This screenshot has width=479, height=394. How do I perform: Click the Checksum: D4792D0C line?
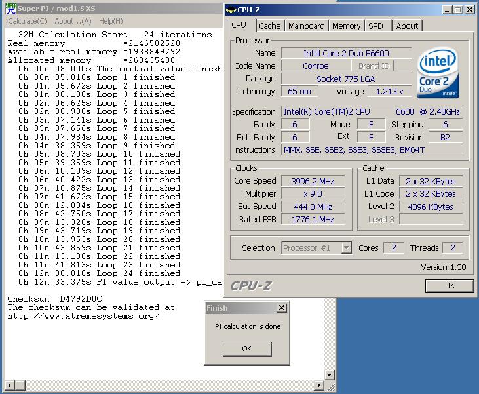click(x=54, y=299)
